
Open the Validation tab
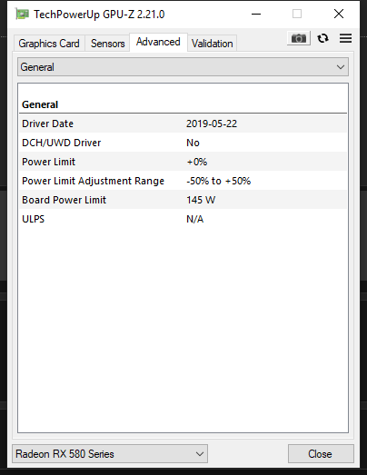213,44
